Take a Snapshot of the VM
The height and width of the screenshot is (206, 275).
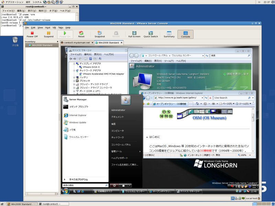click(x=100, y=34)
